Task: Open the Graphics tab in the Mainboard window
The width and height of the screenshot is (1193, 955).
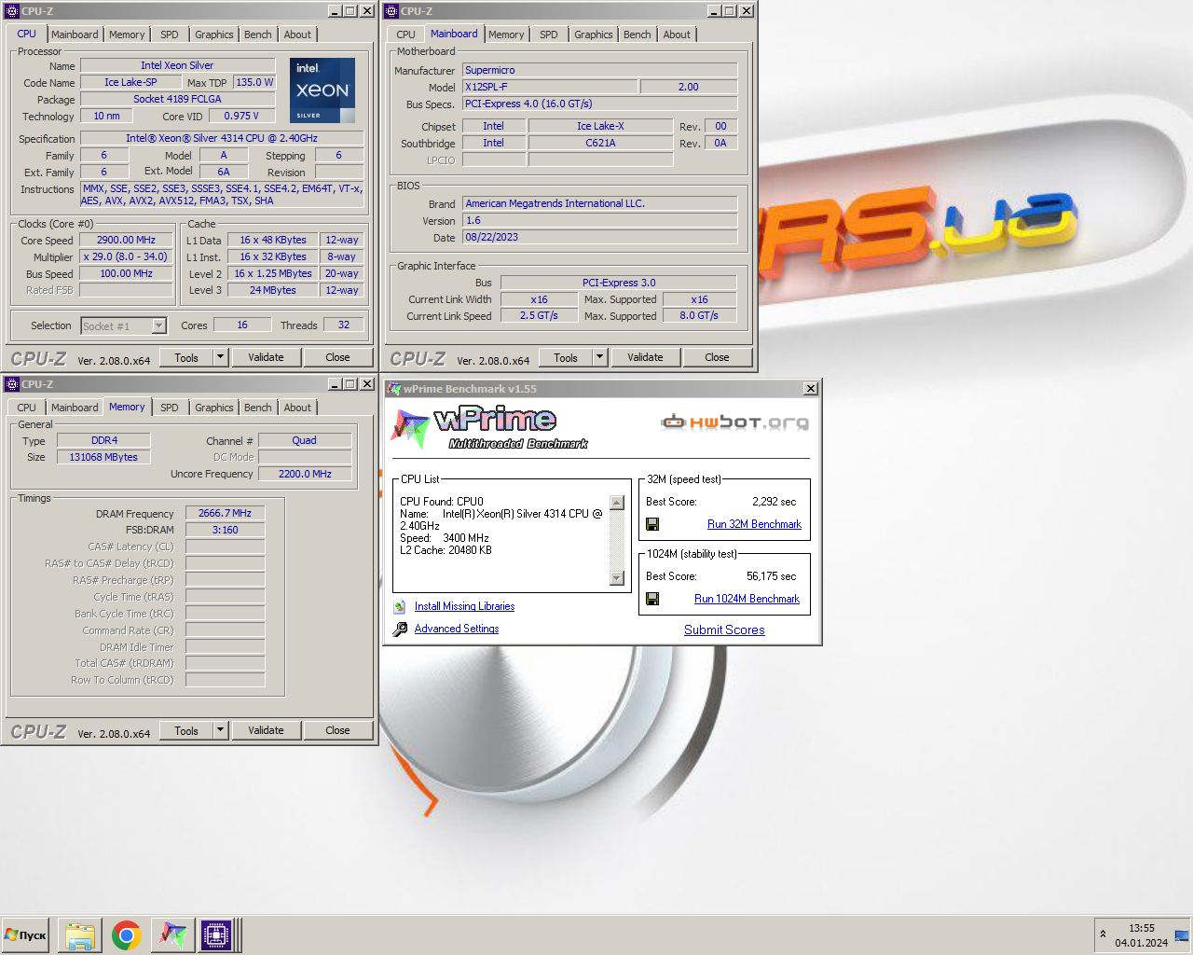Action: 594,35
